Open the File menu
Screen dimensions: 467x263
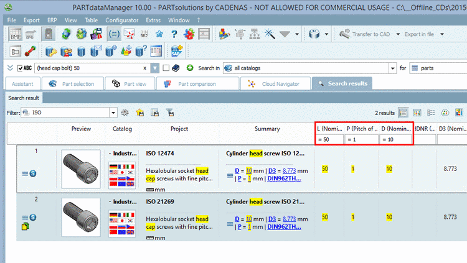12,21
